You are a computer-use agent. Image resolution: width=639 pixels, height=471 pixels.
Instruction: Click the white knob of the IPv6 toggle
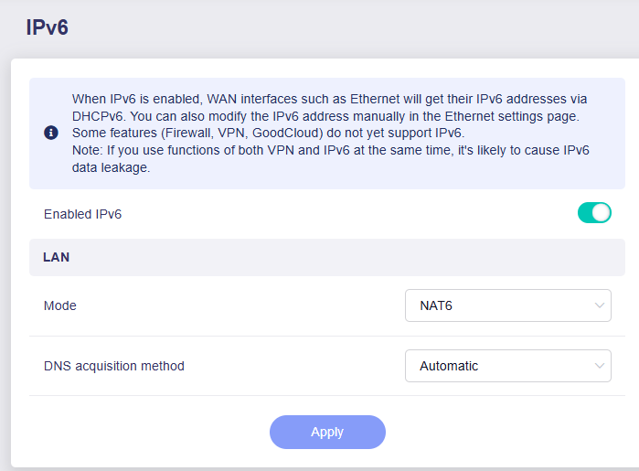click(x=602, y=213)
